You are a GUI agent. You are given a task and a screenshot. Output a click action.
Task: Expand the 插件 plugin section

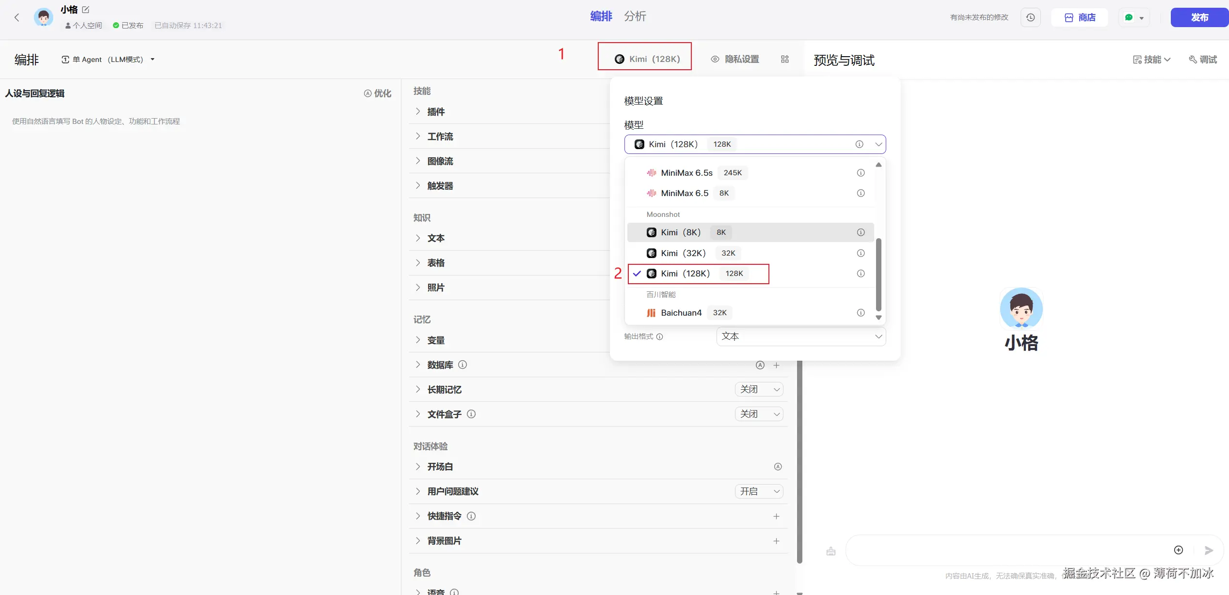[436, 112]
